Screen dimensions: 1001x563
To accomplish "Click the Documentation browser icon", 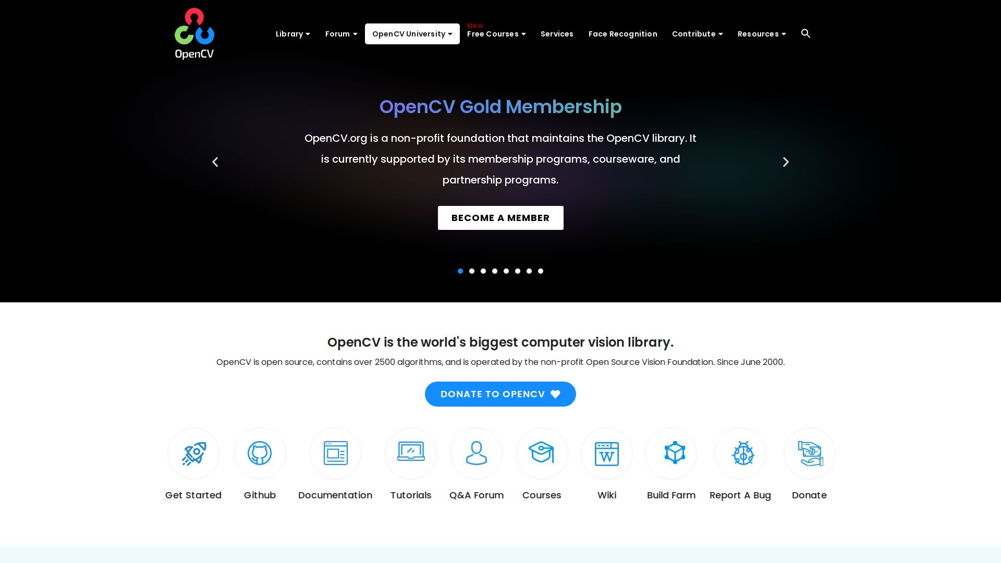I will point(335,453).
